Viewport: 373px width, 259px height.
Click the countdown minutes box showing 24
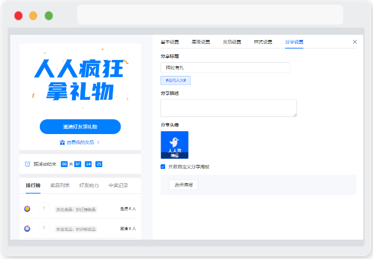89,164
